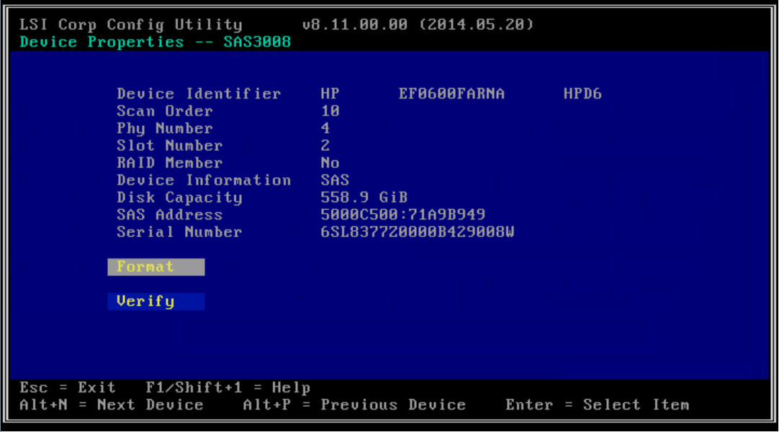The width and height of the screenshot is (779, 432).
Task: Select the highlighted Format option
Action: pos(156,266)
